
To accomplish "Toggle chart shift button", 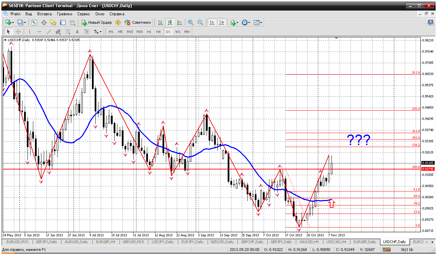I will (x=222, y=22).
